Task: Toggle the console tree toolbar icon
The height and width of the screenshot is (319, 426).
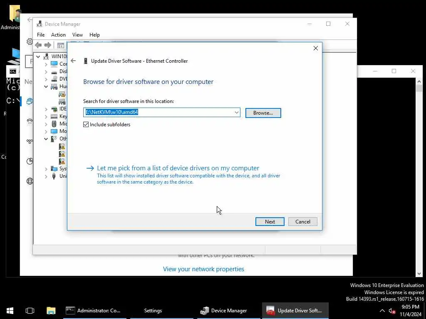Action: click(x=61, y=45)
